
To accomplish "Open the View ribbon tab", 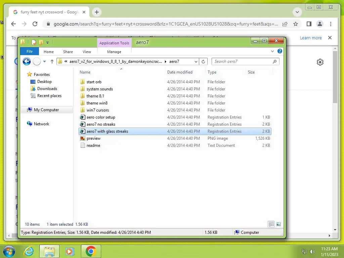I will click(x=87, y=52).
